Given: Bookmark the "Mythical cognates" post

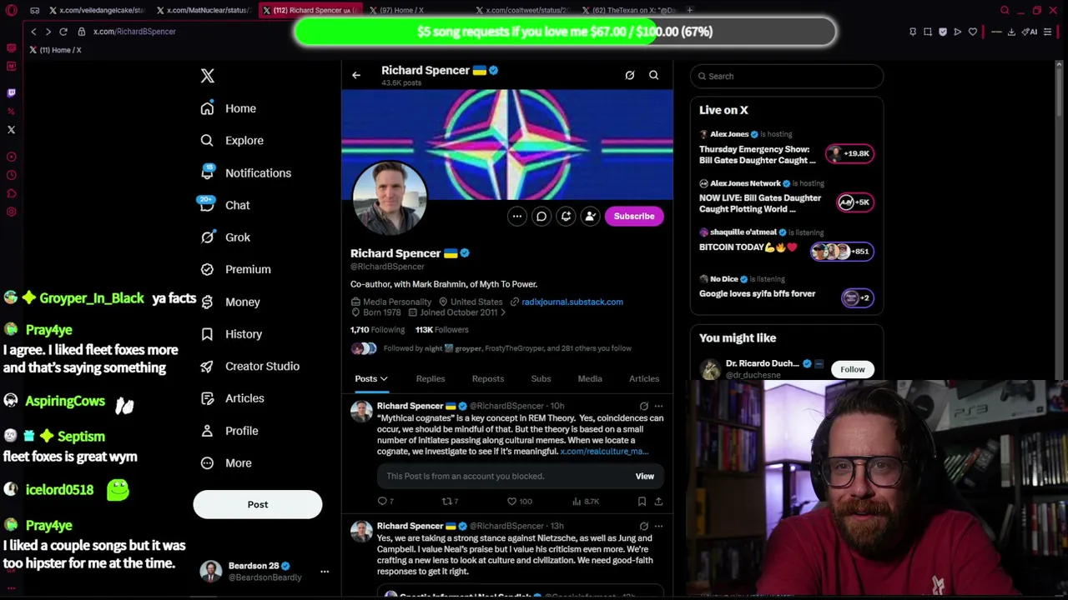Looking at the screenshot, I should click(642, 501).
